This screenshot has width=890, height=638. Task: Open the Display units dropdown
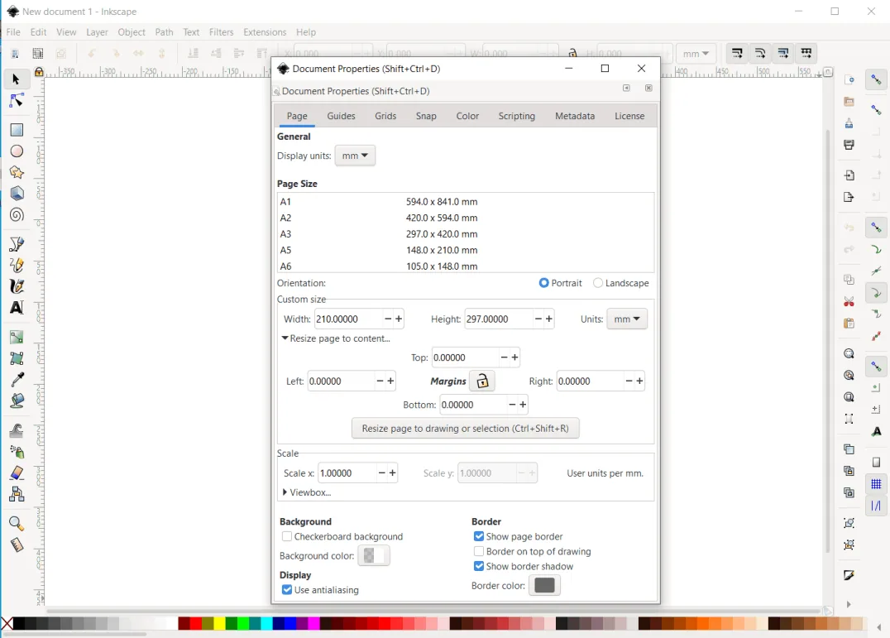pos(355,156)
